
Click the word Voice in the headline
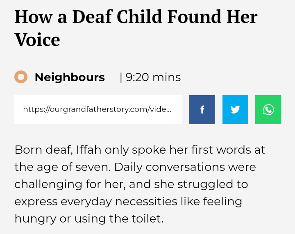37,40
